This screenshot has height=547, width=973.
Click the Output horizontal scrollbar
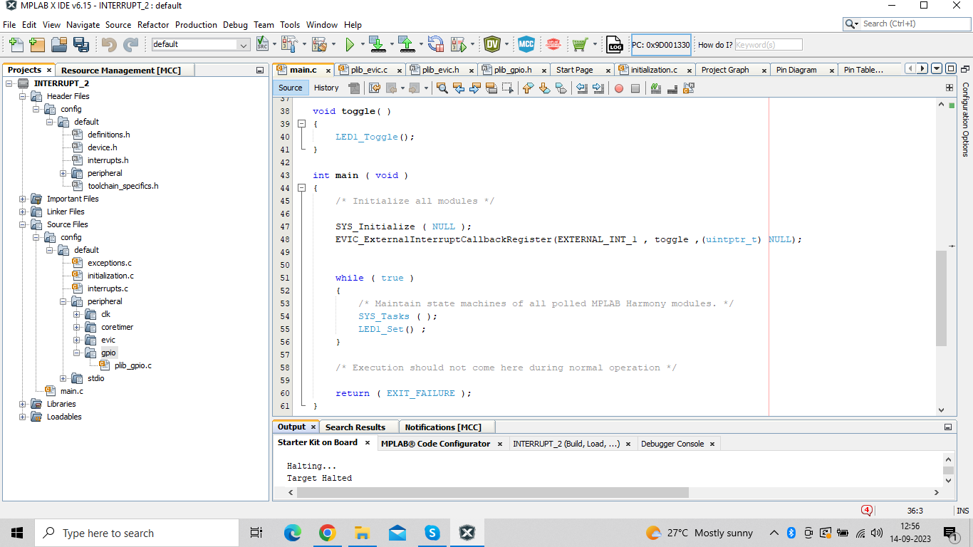491,492
